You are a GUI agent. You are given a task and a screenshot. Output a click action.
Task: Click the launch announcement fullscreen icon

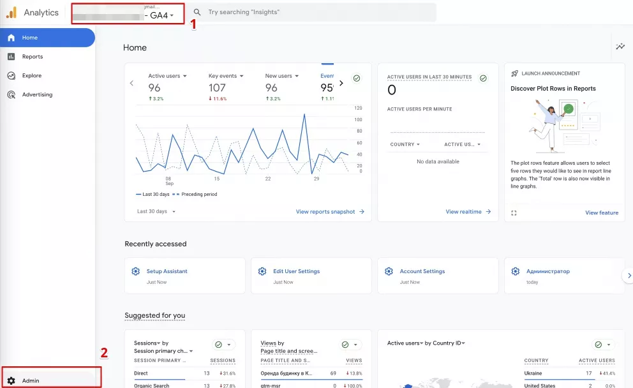(x=514, y=213)
